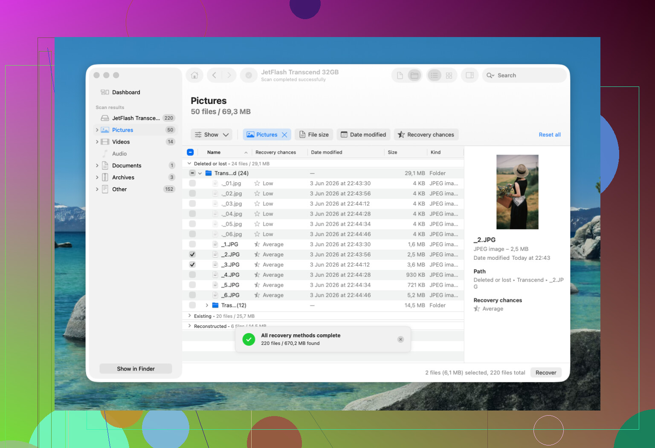The image size is (655, 448).
Task: Select the _5.JPG file row
Action: (x=323, y=285)
